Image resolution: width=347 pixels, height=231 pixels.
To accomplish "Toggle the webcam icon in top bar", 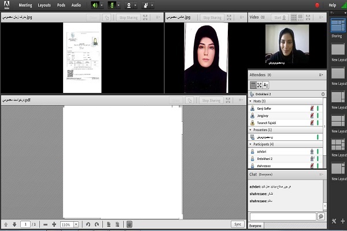I will pyautogui.click(x=129, y=5).
